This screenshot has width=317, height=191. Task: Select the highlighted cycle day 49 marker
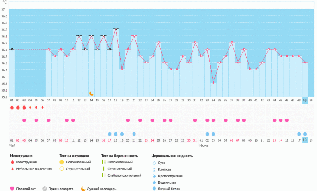305,100
